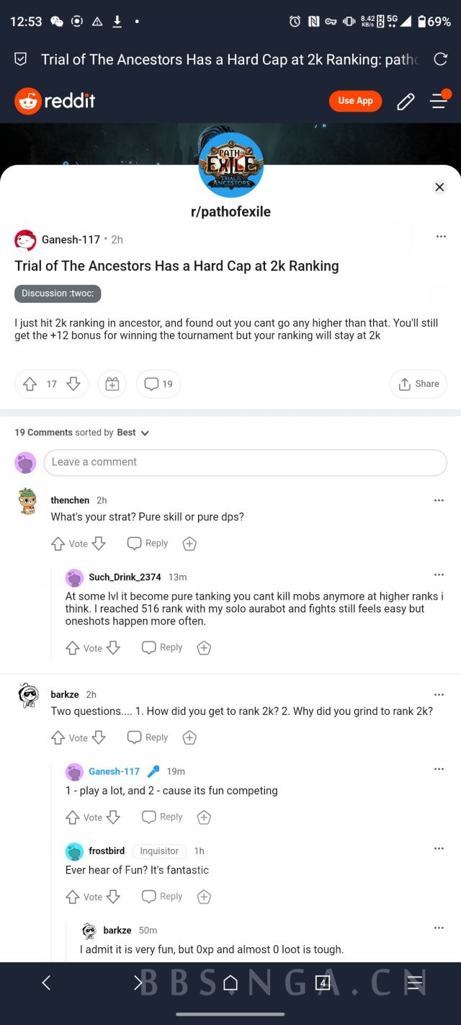Open the Ganesh-117 user profile link
The image size is (461, 1025).
71,239
